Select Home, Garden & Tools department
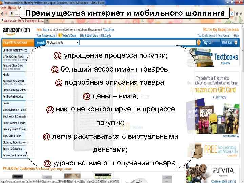Screen dimensions: 244x183 point(14,123)
